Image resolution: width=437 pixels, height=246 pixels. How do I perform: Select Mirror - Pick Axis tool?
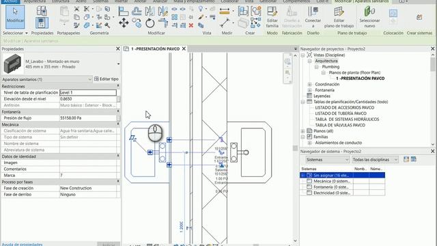(x=150, y=12)
